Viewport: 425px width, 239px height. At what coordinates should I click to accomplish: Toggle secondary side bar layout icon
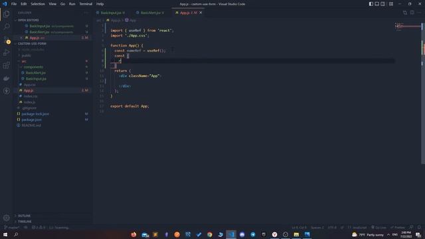(382, 4)
